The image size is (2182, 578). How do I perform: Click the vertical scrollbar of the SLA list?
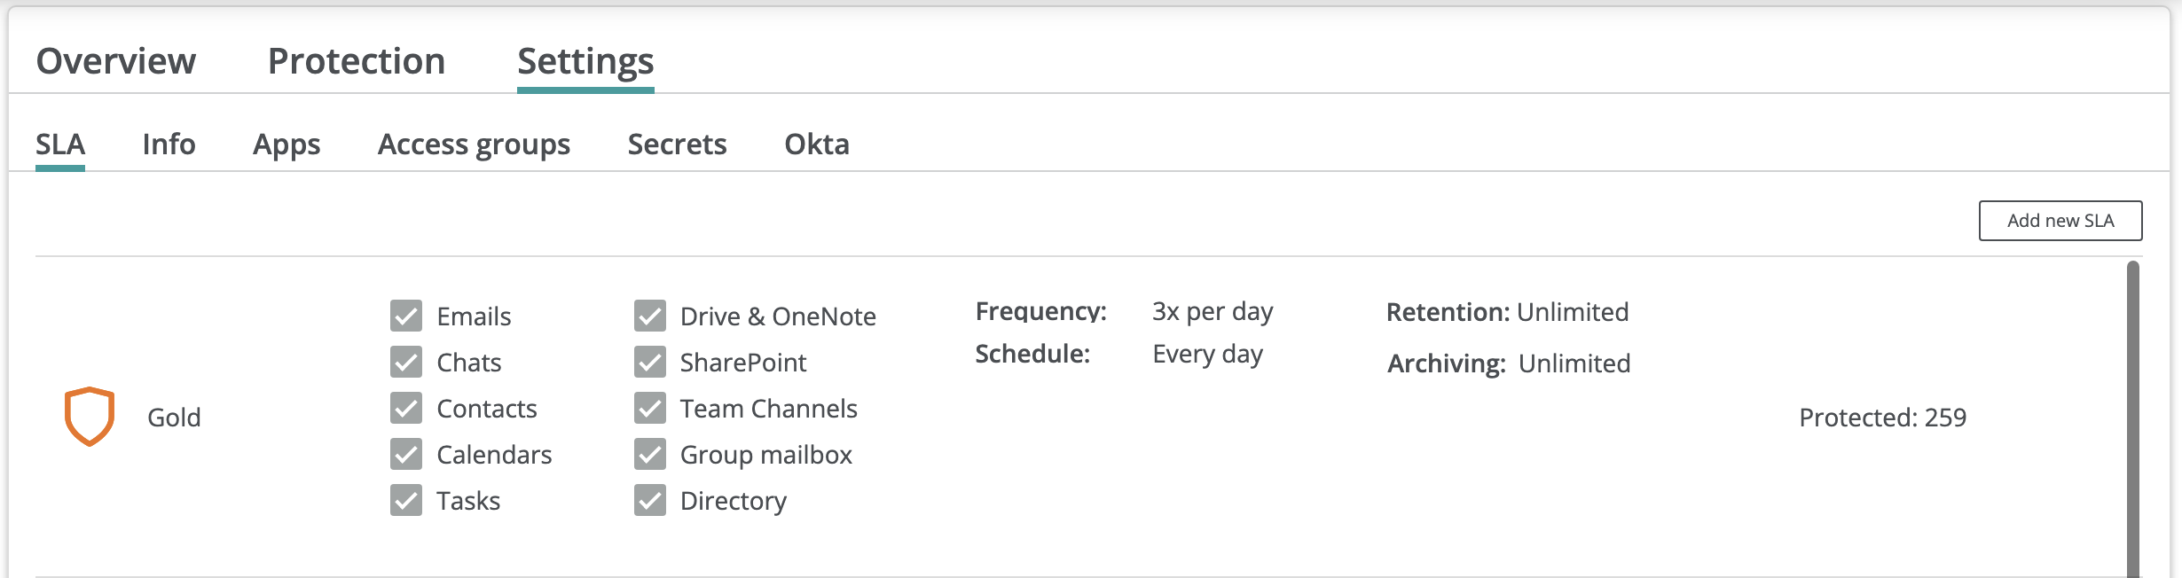click(2133, 418)
